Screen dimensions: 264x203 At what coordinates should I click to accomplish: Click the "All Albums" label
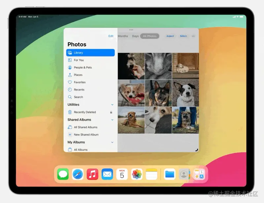pos(81,150)
